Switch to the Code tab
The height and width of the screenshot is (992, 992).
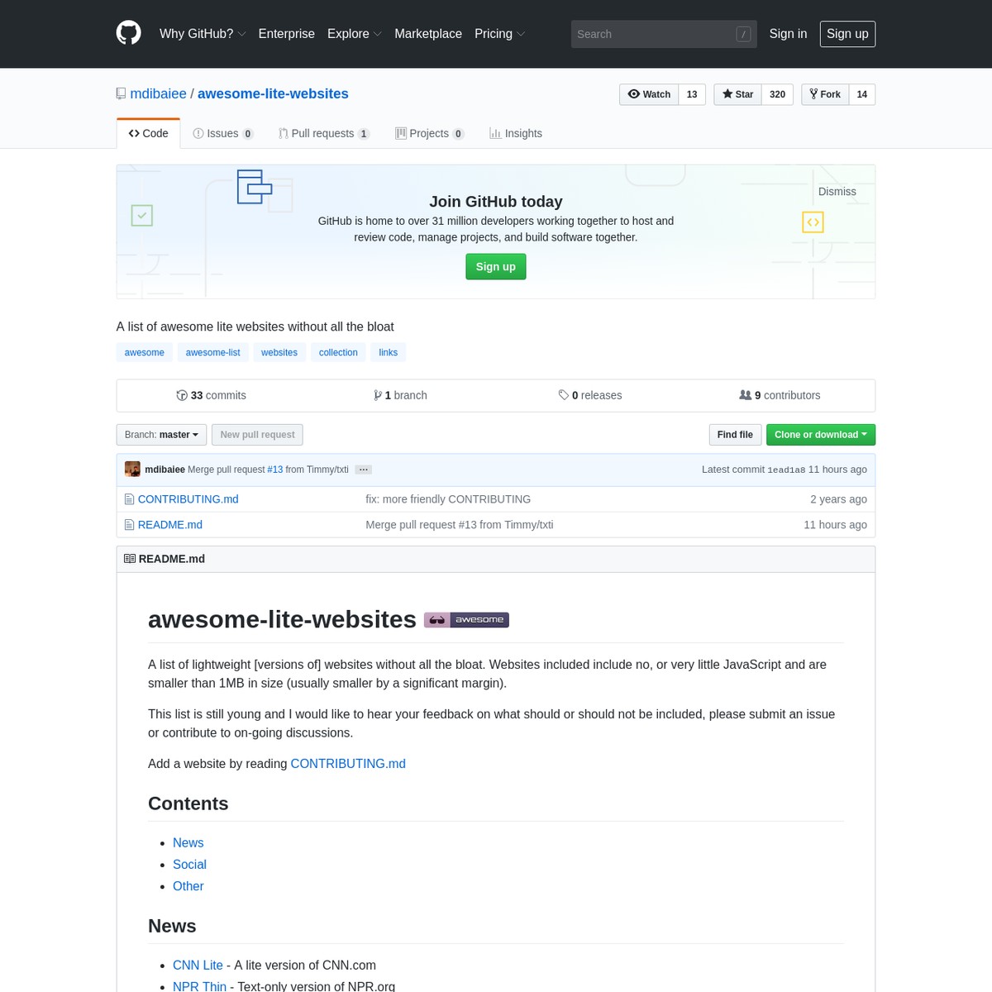[x=149, y=133]
